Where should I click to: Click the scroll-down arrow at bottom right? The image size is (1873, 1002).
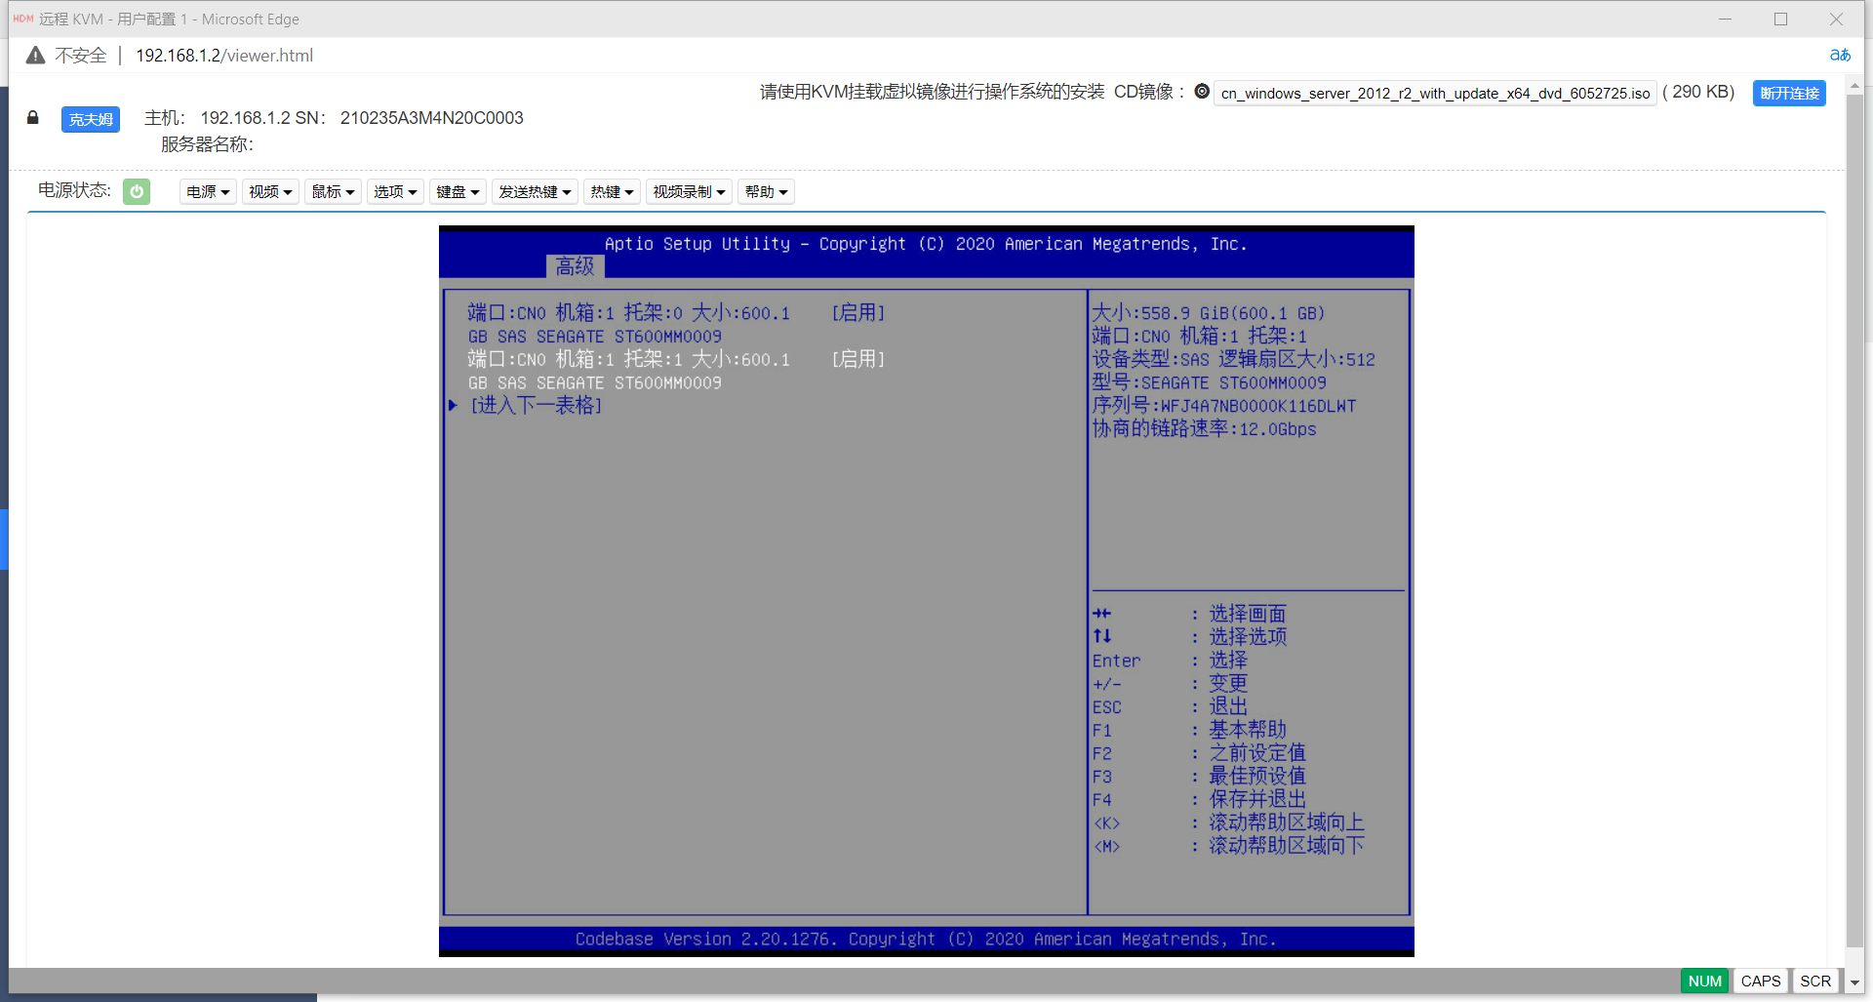(x=1854, y=983)
